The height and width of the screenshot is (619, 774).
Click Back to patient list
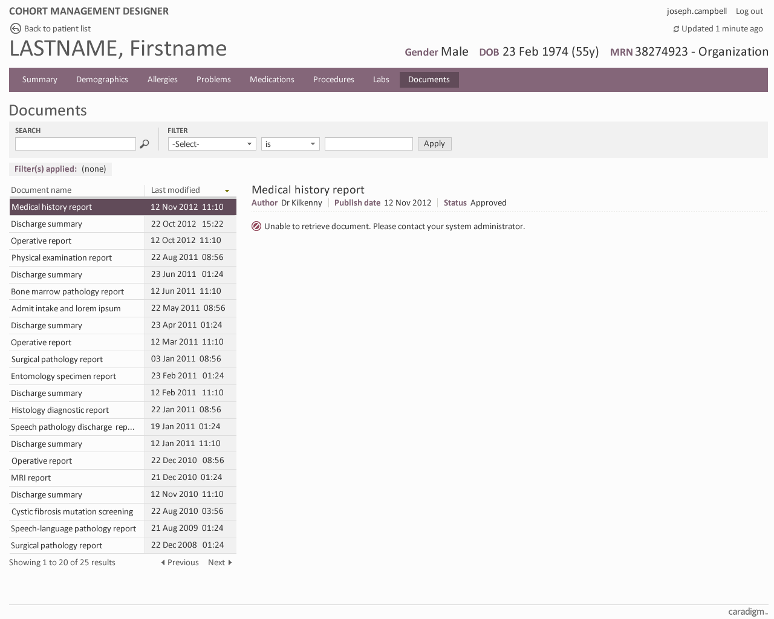click(x=57, y=28)
